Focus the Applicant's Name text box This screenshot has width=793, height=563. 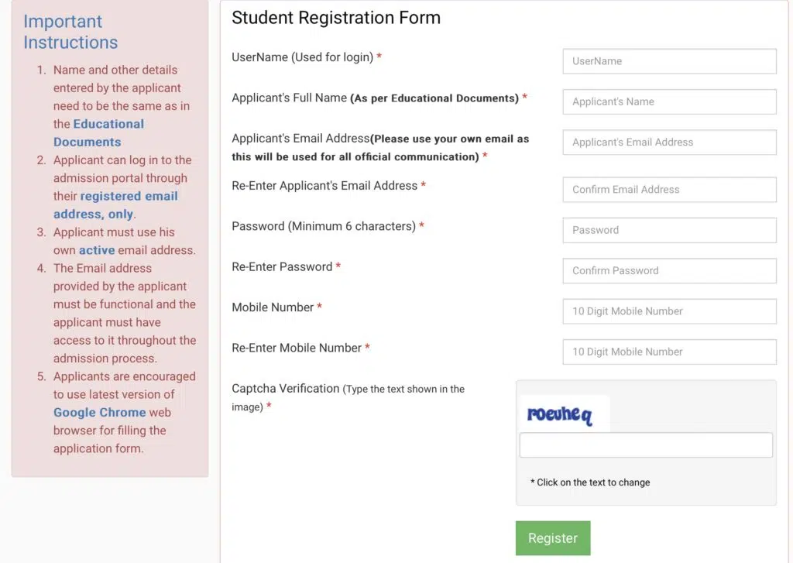point(669,101)
